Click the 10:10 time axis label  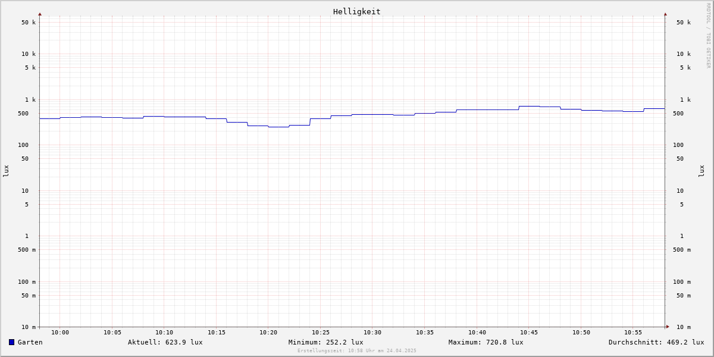[164, 333]
